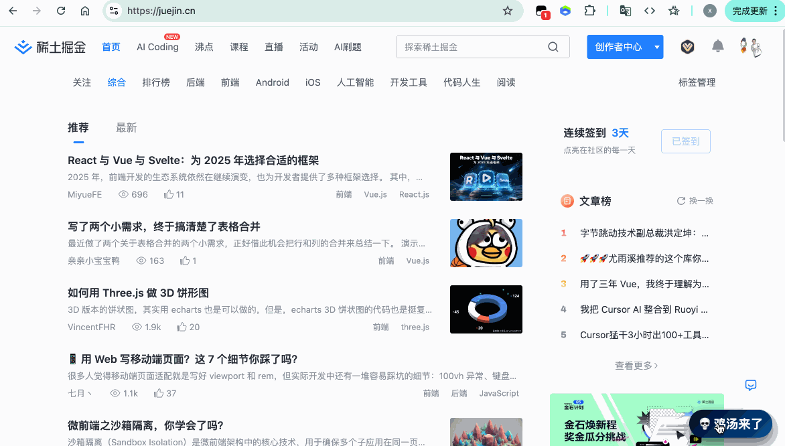
Task: Open the notifications bell
Action: click(718, 46)
